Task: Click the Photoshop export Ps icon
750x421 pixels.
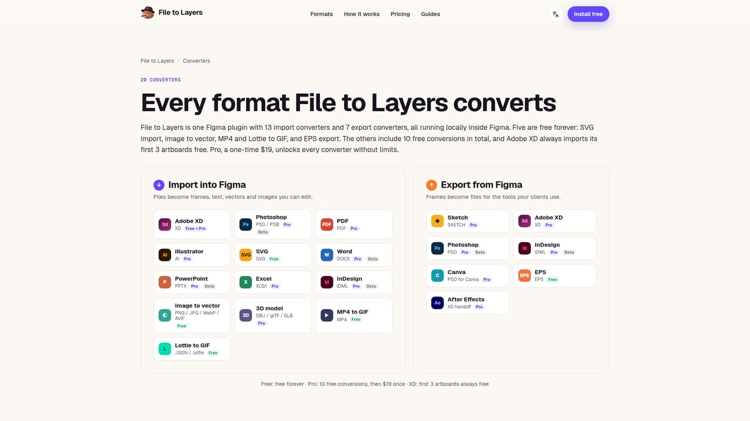Action: tap(438, 249)
